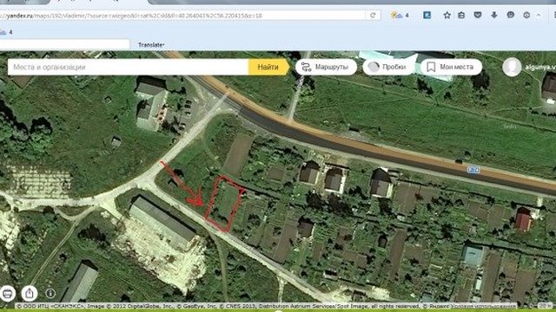Click the Translate bookmark item
Viewport: 556px width, 312px height.
151,45
